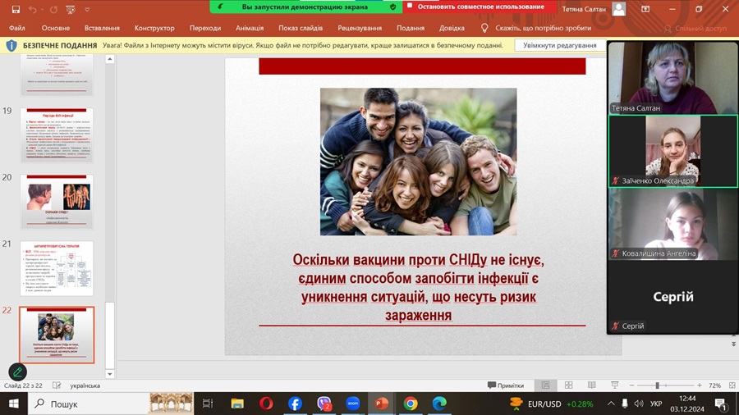The width and height of the screenshot is (739, 415).
Task: Open Google Chrome from the taskbar
Action: (x=411, y=404)
